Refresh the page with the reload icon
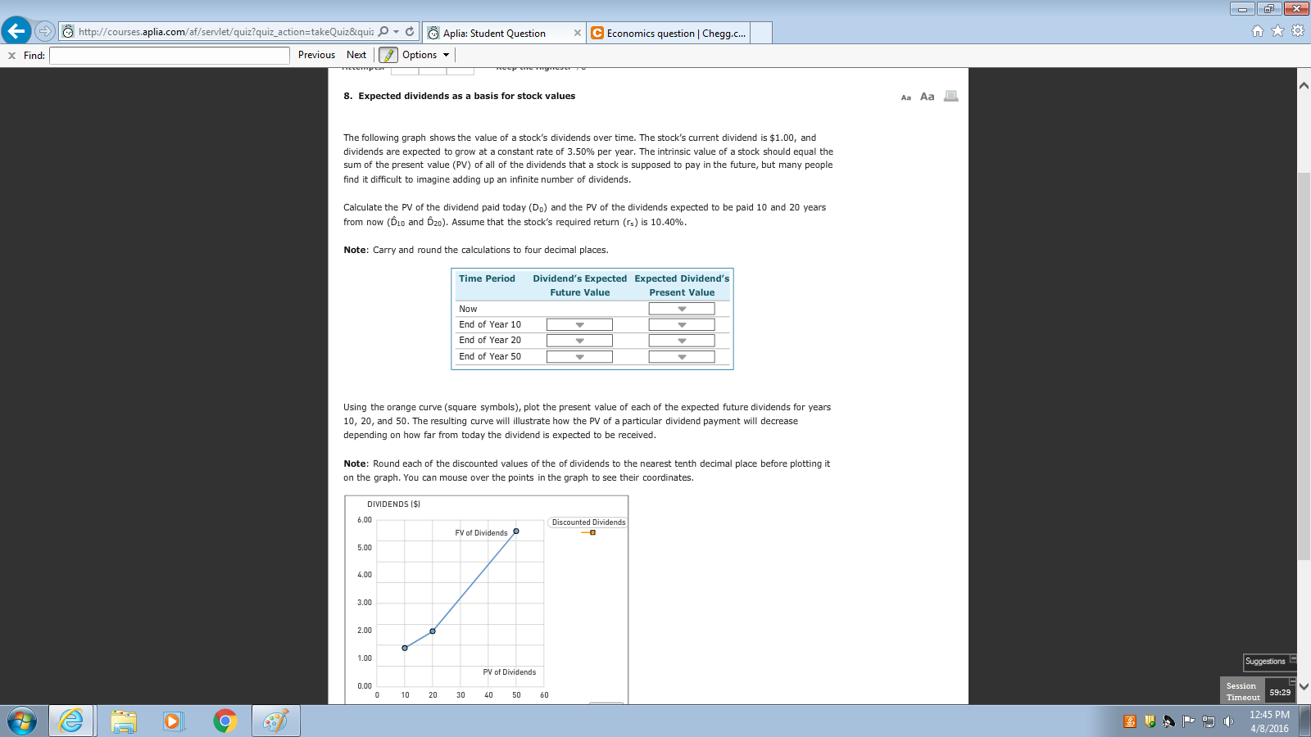 (x=410, y=31)
